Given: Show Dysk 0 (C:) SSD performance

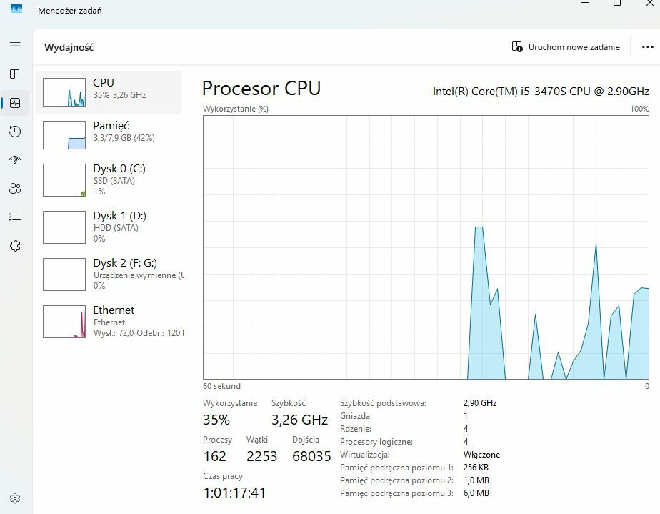Looking at the screenshot, I should [x=109, y=180].
